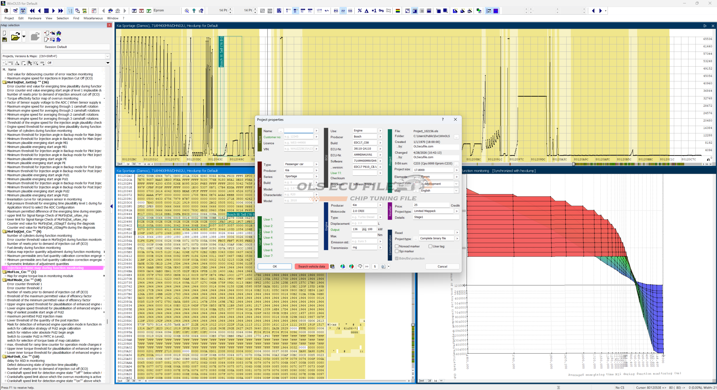Collapse the MoFOvR_Co folder
This screenshot has height=390, width=717.
pyautogui.click(x=4, y=357)
